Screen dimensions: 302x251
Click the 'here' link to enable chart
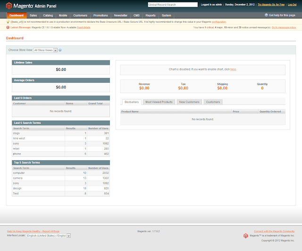(x=233, y=69)
